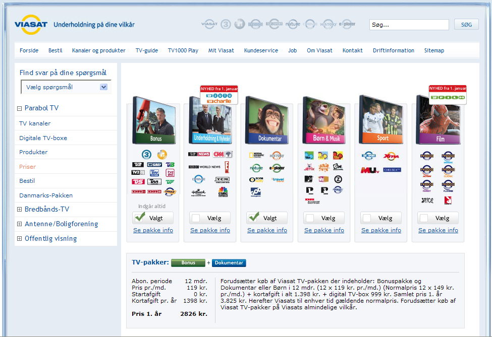This screenshot has height=337, width=492.
Task: Click the DR Klassisk logo
Action: click(x=312, y=201)
